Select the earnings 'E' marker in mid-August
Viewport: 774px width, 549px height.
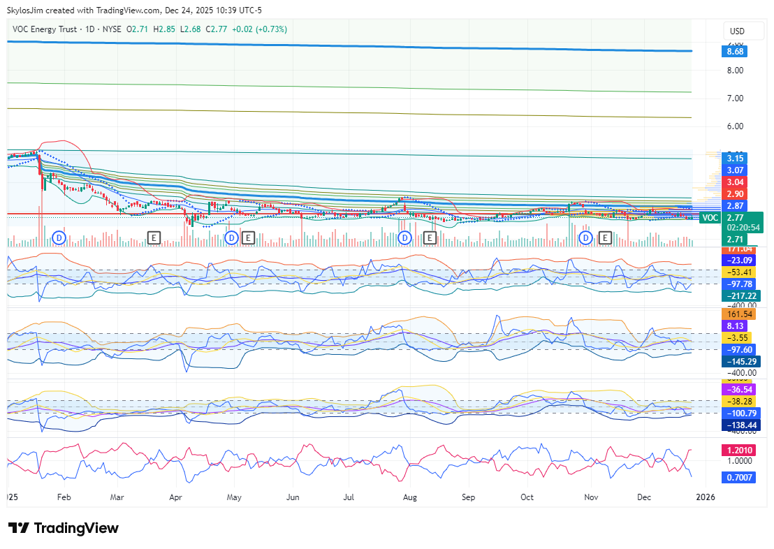point(430,238)
